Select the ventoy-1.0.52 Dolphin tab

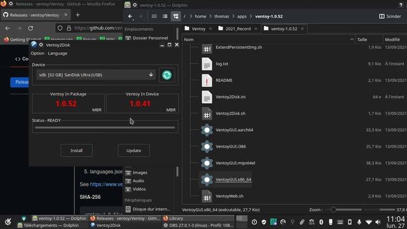click(x=284, y=29)
